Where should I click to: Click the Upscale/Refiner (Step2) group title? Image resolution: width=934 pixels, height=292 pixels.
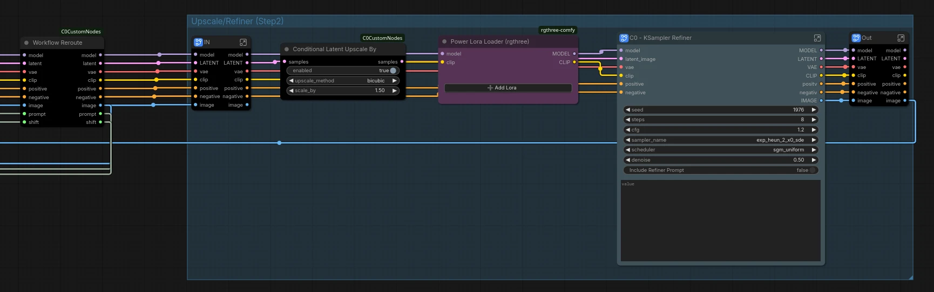(x=237, y=21)
